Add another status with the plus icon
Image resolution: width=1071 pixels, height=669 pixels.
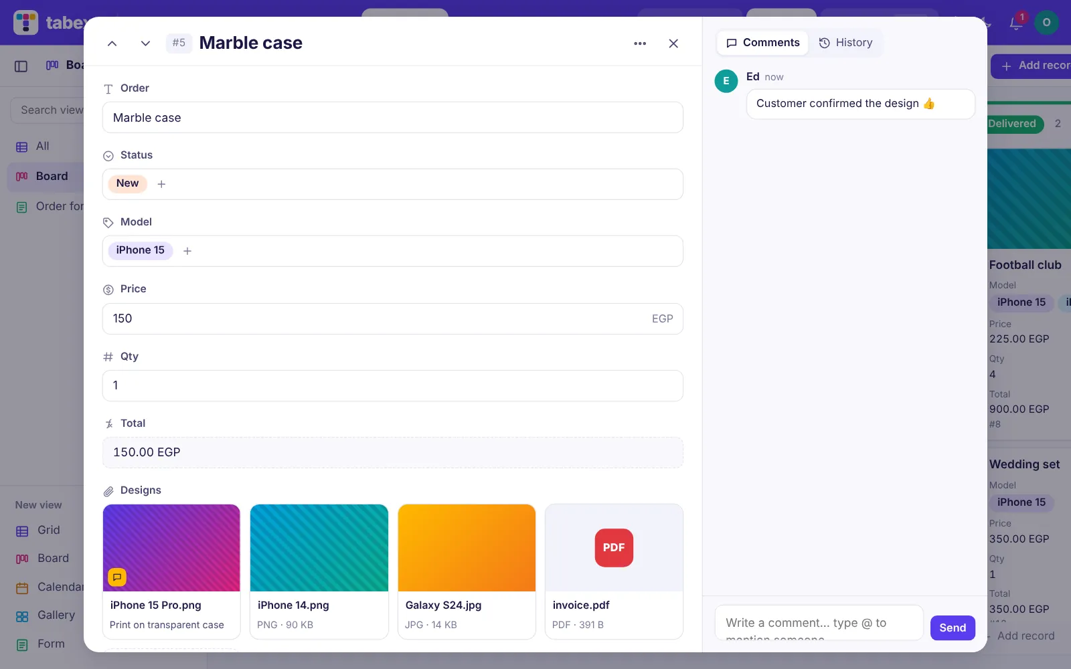tap(161, 184)
